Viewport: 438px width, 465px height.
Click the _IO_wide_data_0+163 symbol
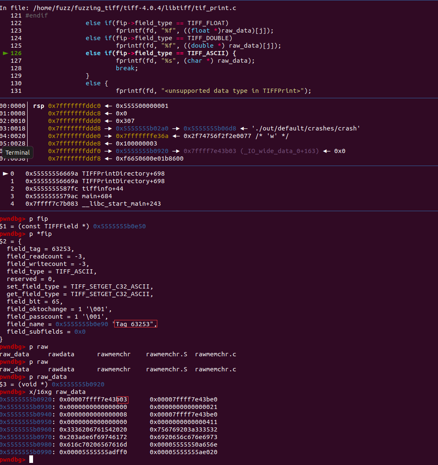[279, 151]
